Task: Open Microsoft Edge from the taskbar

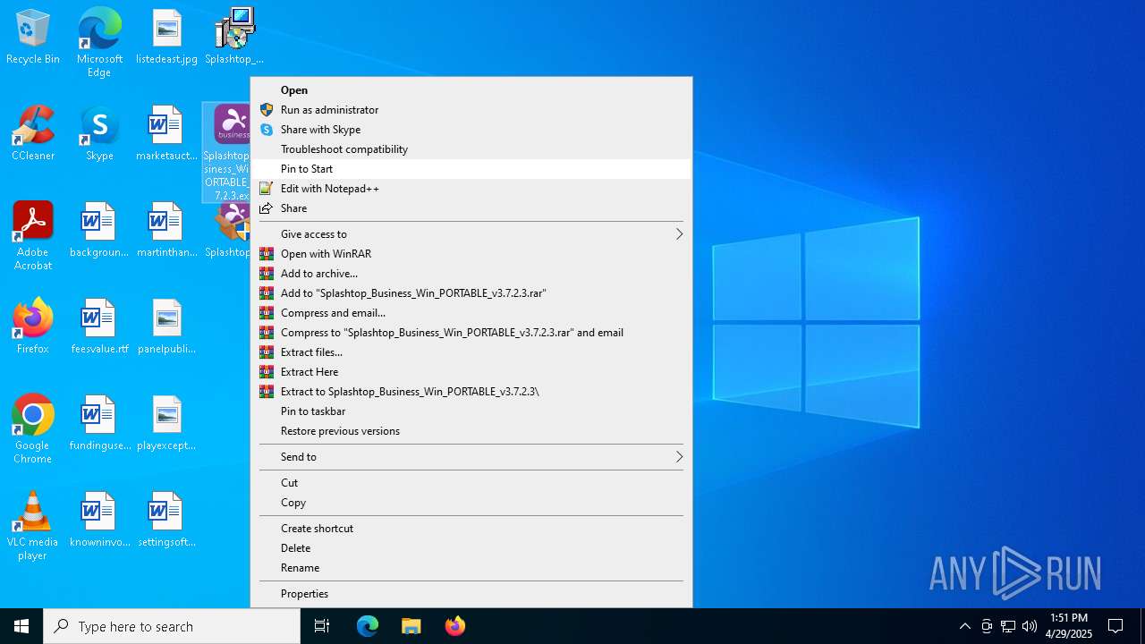Action: click(x=368, y=626)
